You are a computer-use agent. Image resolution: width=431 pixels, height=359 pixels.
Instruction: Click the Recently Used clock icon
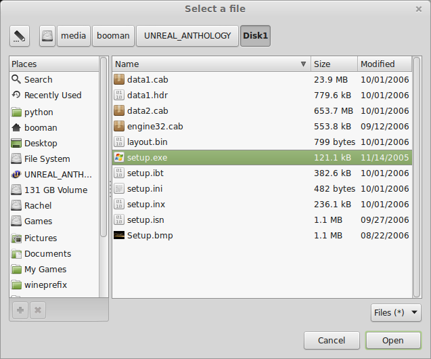(16, 95)
